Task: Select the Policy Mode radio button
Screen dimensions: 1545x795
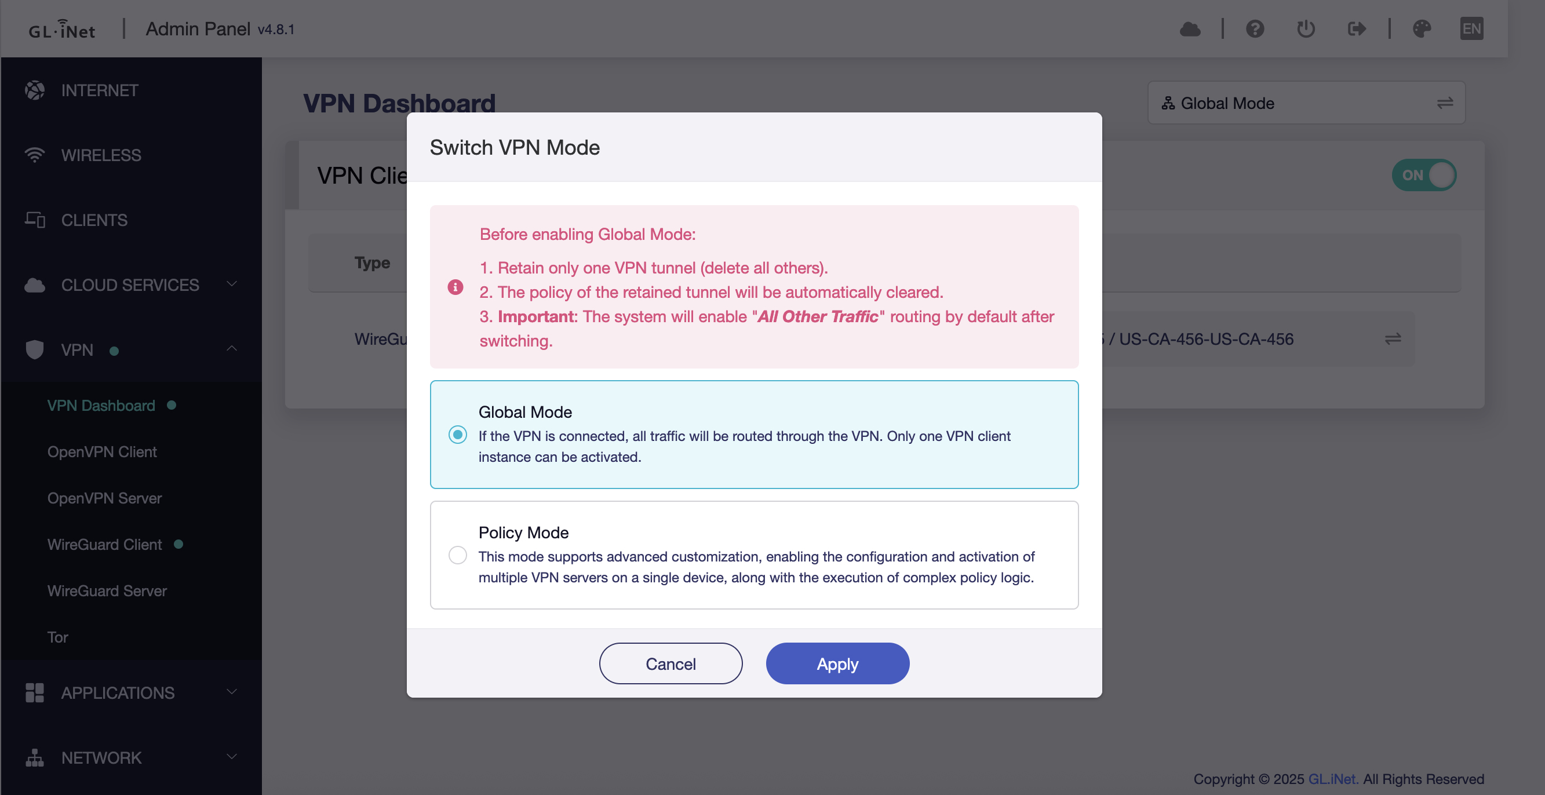Action: pyautogui.click(x=458, y=555)
